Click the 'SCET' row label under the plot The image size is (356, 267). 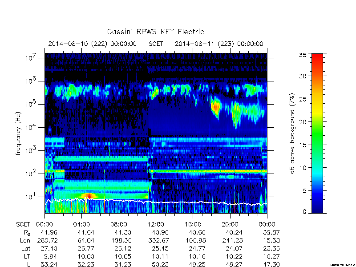(23, 225)
